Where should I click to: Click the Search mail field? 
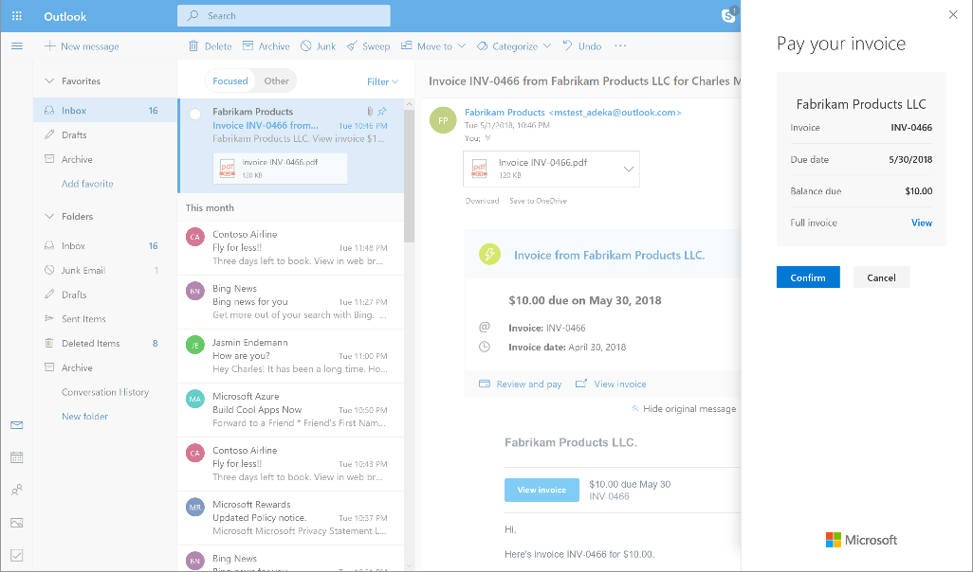coord(283,15)
